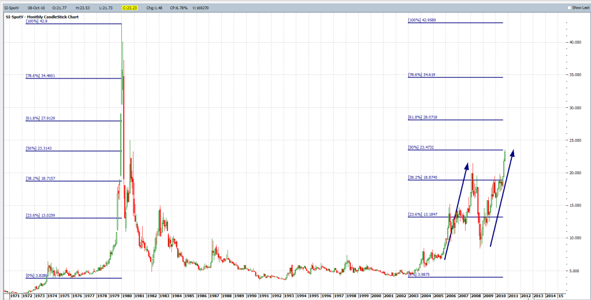Click the 15.000 price axis label
The height and width of the screenshot is (300, 591).
575,205
